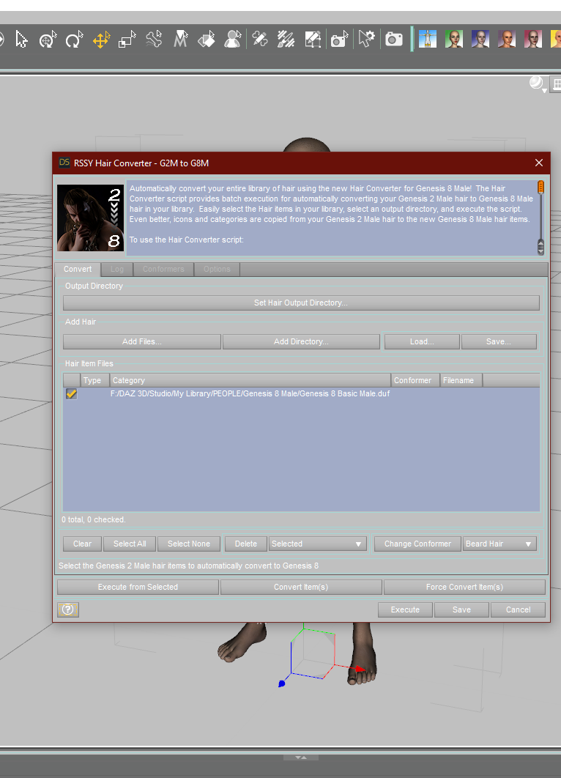This screenshot has width=561, height=778.
Task: Select the Node Selection arrow tool
Action: [21, 40]
